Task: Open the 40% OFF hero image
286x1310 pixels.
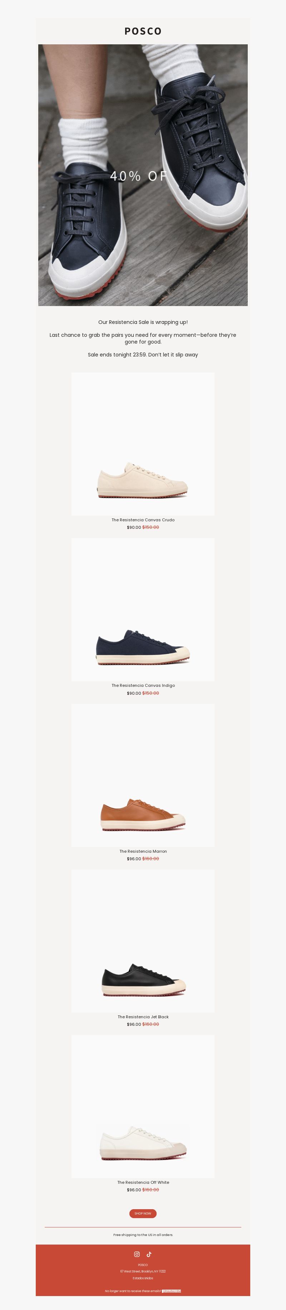Action: pos(143,175)
